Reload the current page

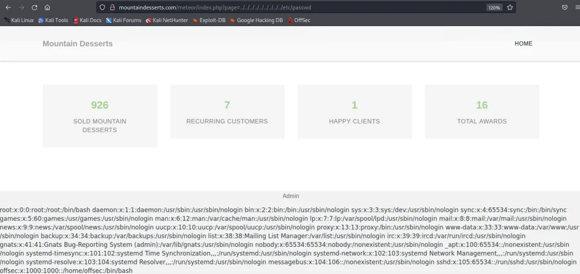click(35, 7)
